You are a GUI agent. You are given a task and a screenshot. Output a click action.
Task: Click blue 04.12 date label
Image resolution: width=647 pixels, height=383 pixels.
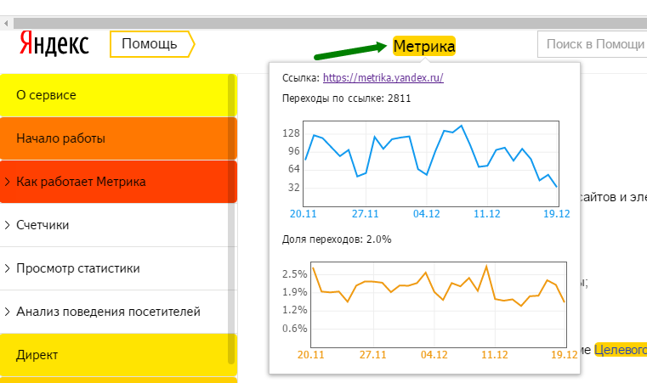(427, 214)
